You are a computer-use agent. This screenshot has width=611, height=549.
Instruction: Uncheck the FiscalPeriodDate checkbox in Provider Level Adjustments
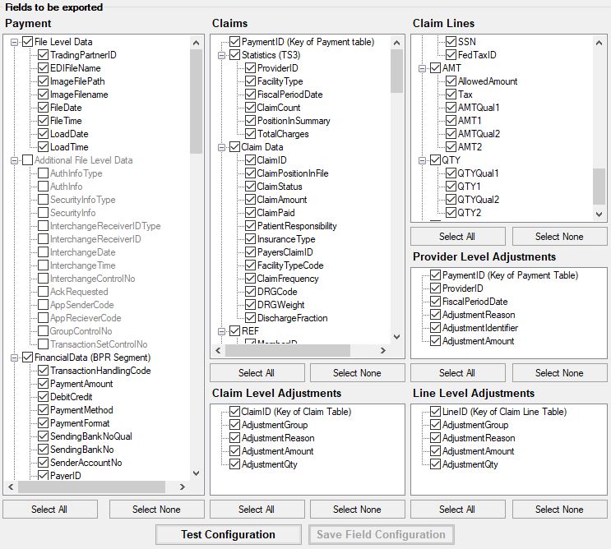pyautogui.click(x=435, y=302)
